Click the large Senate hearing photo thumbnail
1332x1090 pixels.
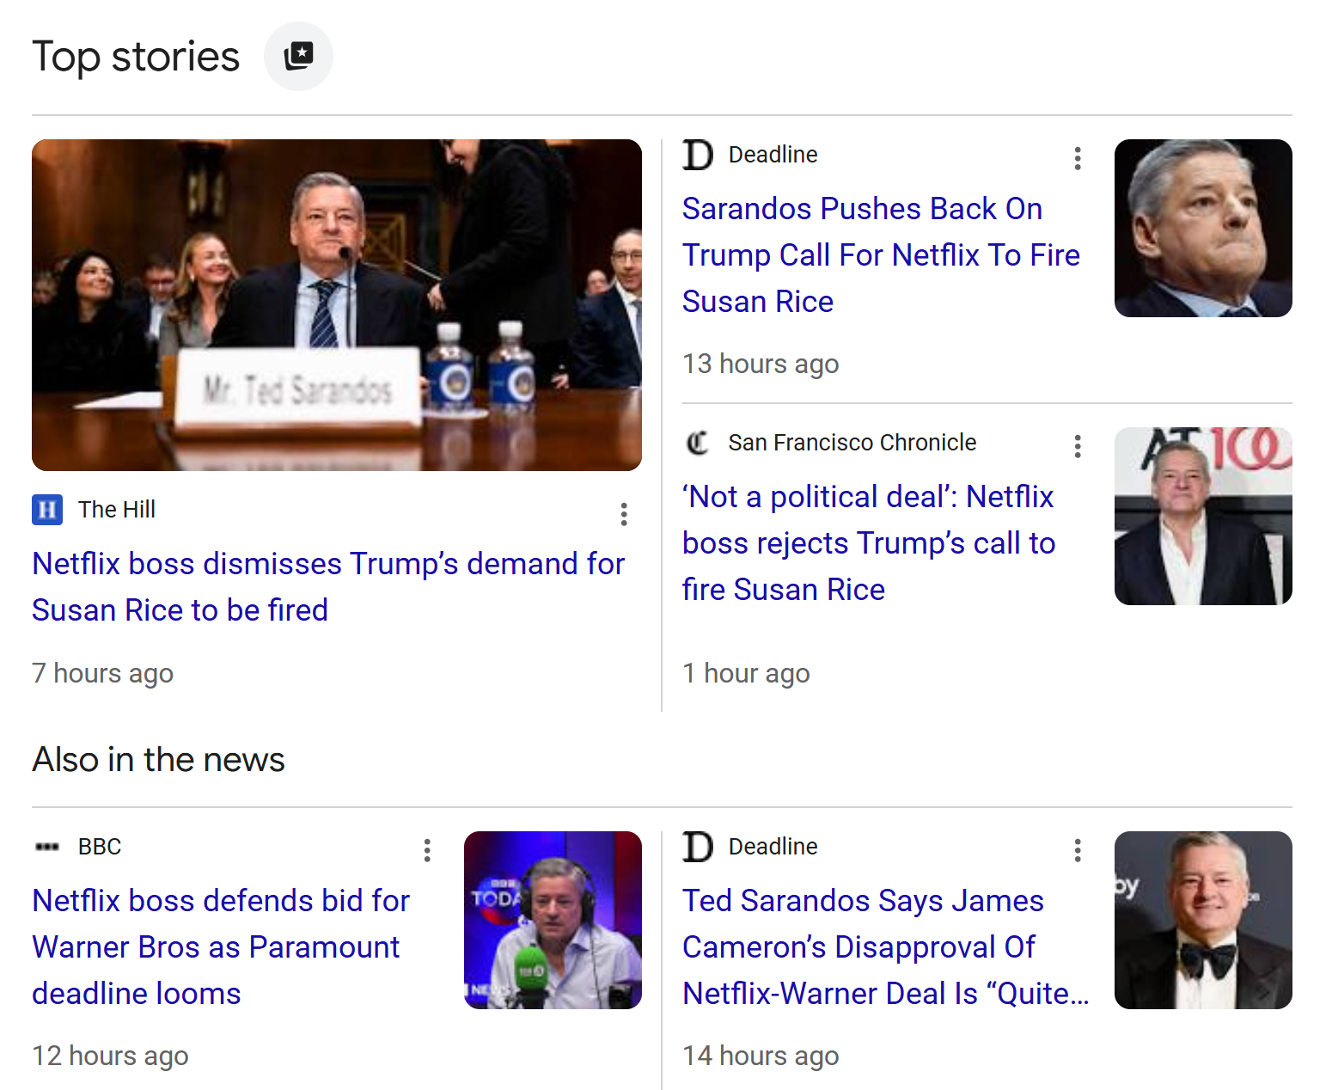337,304
